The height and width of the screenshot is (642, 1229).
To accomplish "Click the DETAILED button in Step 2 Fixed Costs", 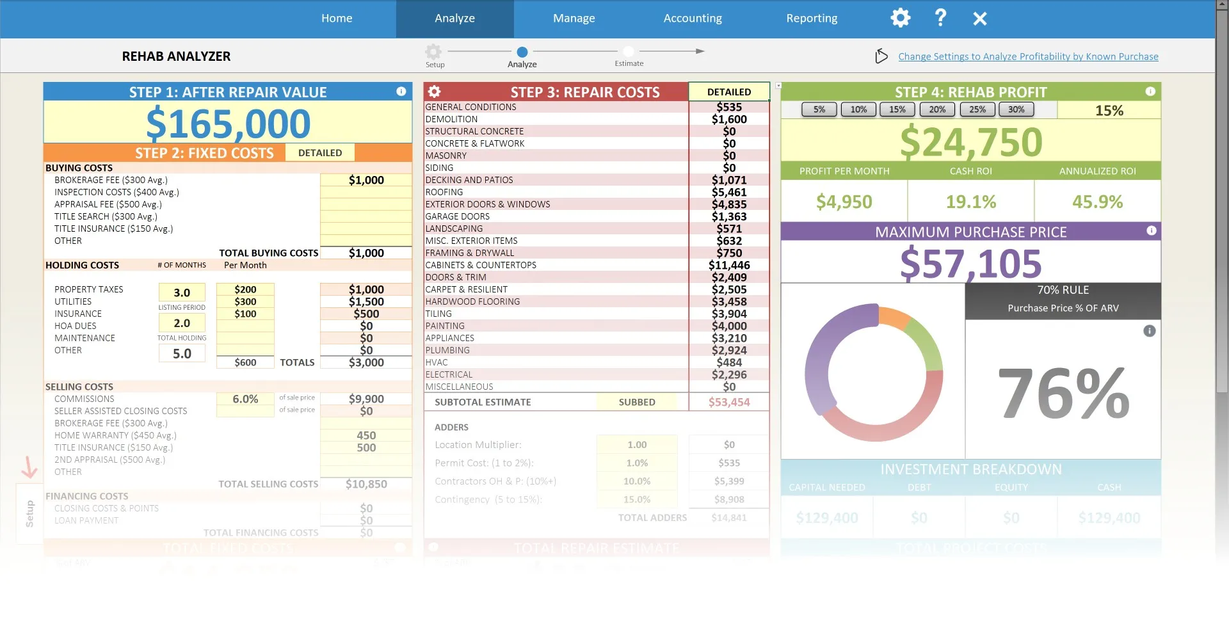I will click(x=320, y=152).
